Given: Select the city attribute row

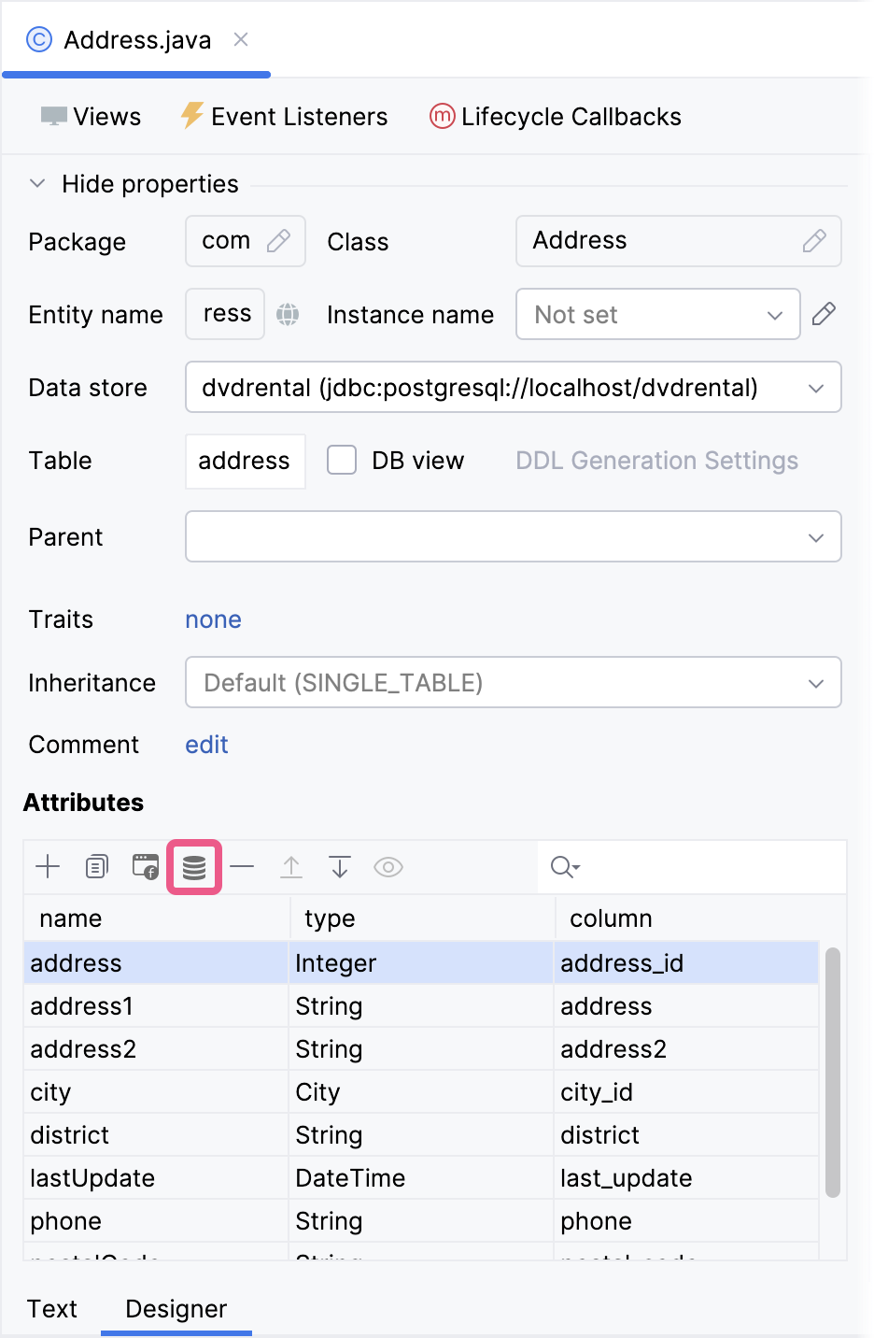Looking at the screenshot, I should point(140,1091).
